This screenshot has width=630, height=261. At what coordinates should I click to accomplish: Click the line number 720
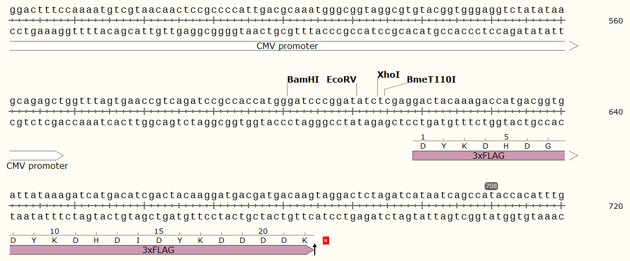pos(616,206)
